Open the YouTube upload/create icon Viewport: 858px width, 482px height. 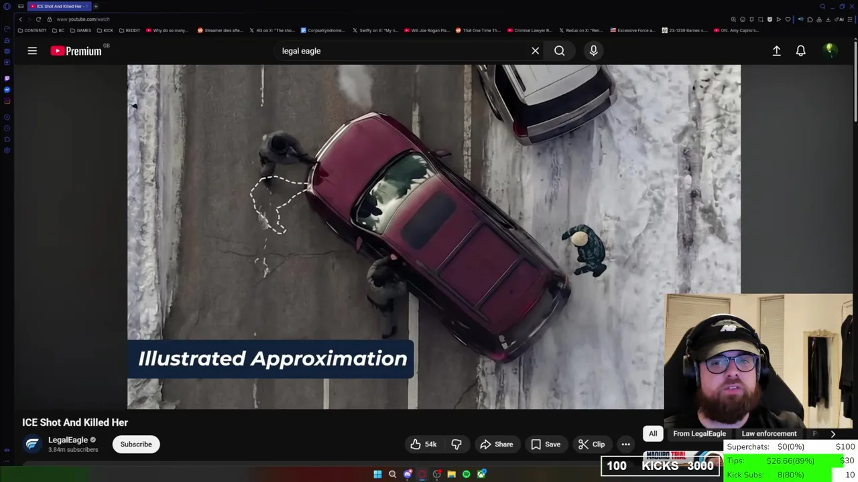[x=776, y=51]
